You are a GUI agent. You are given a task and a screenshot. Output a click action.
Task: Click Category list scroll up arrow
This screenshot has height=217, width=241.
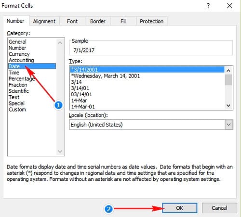pyautogui.click(x=60, y=43)
